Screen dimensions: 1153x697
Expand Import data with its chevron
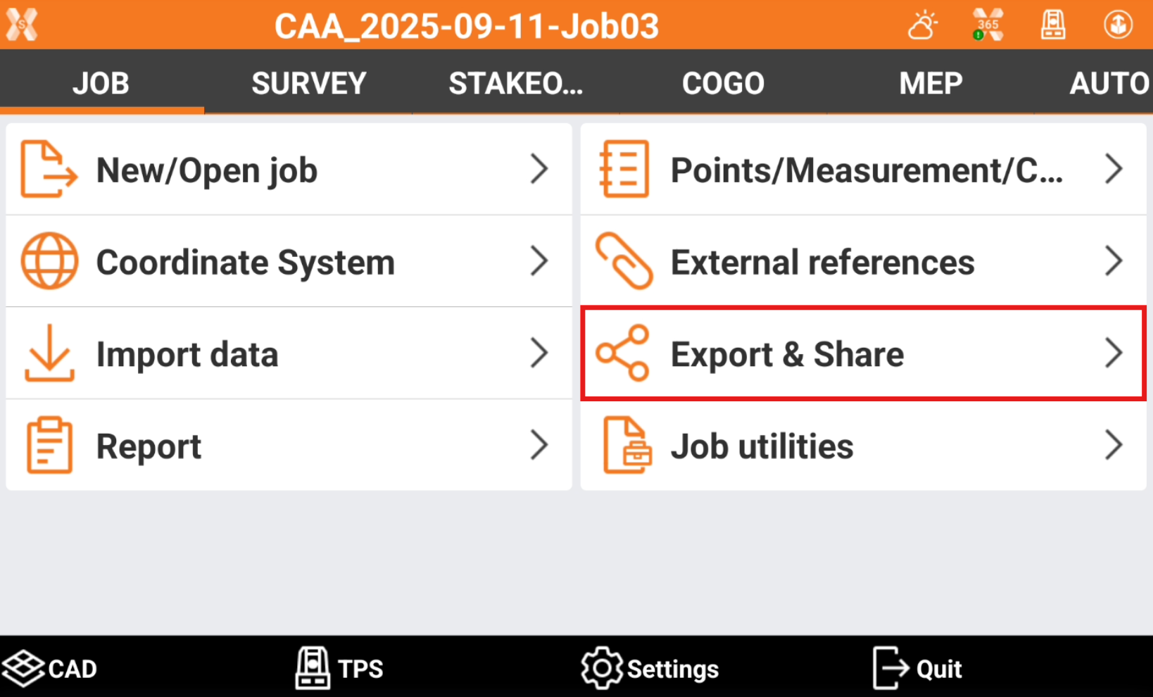click(x=539, y=353)
